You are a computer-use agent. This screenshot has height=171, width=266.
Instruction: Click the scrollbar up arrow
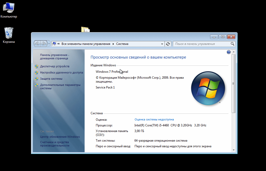coord(234,52)
